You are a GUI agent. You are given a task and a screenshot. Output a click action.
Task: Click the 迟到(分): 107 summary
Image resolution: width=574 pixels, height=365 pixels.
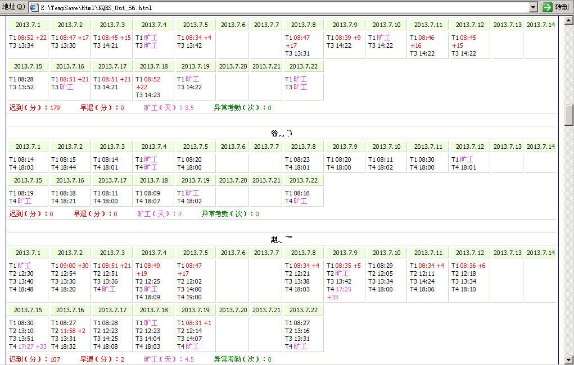coord(34,359)
